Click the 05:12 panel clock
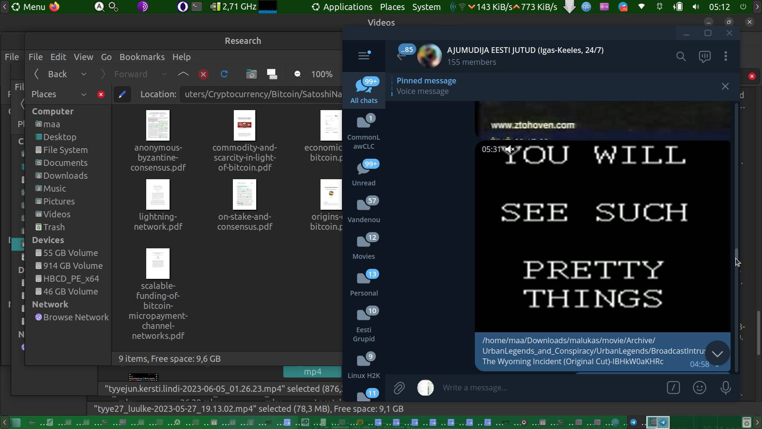762x429 pixels. click(x=719, y=7)
